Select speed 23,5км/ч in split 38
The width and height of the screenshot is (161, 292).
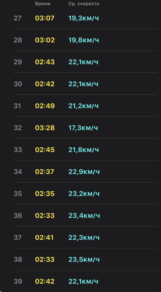click(x=84, y=259)
